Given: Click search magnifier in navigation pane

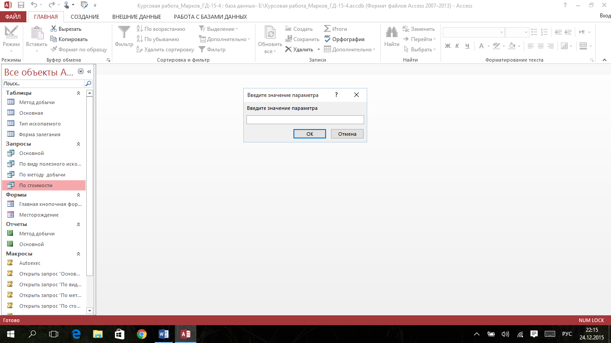Looking at the screenshot, I should [88, 84].
